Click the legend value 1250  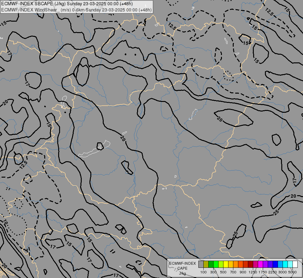(253, 272)
